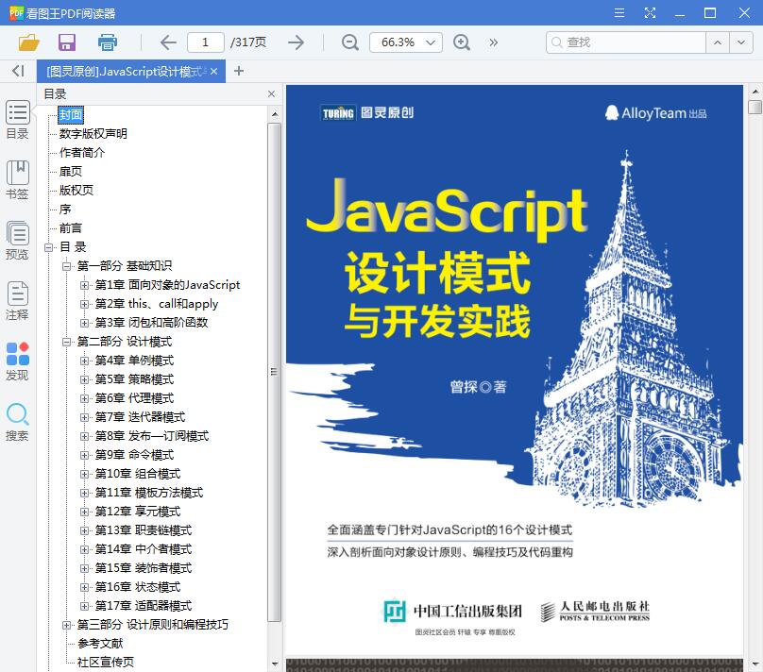Open 第14章 中介者模式 chapter
763x672 pixels.
(144, 549)
